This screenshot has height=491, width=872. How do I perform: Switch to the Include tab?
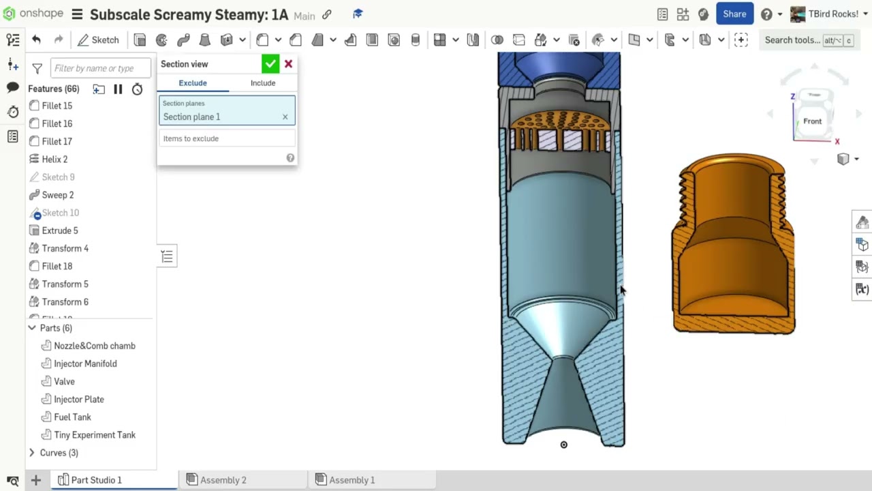262,83
